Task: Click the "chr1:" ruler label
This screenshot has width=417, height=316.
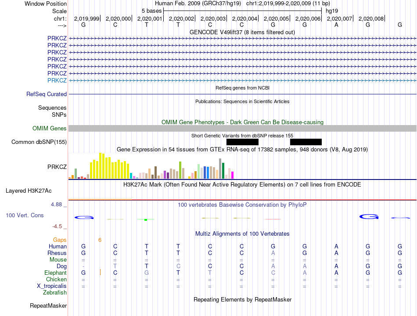Action: click(60, 18)
